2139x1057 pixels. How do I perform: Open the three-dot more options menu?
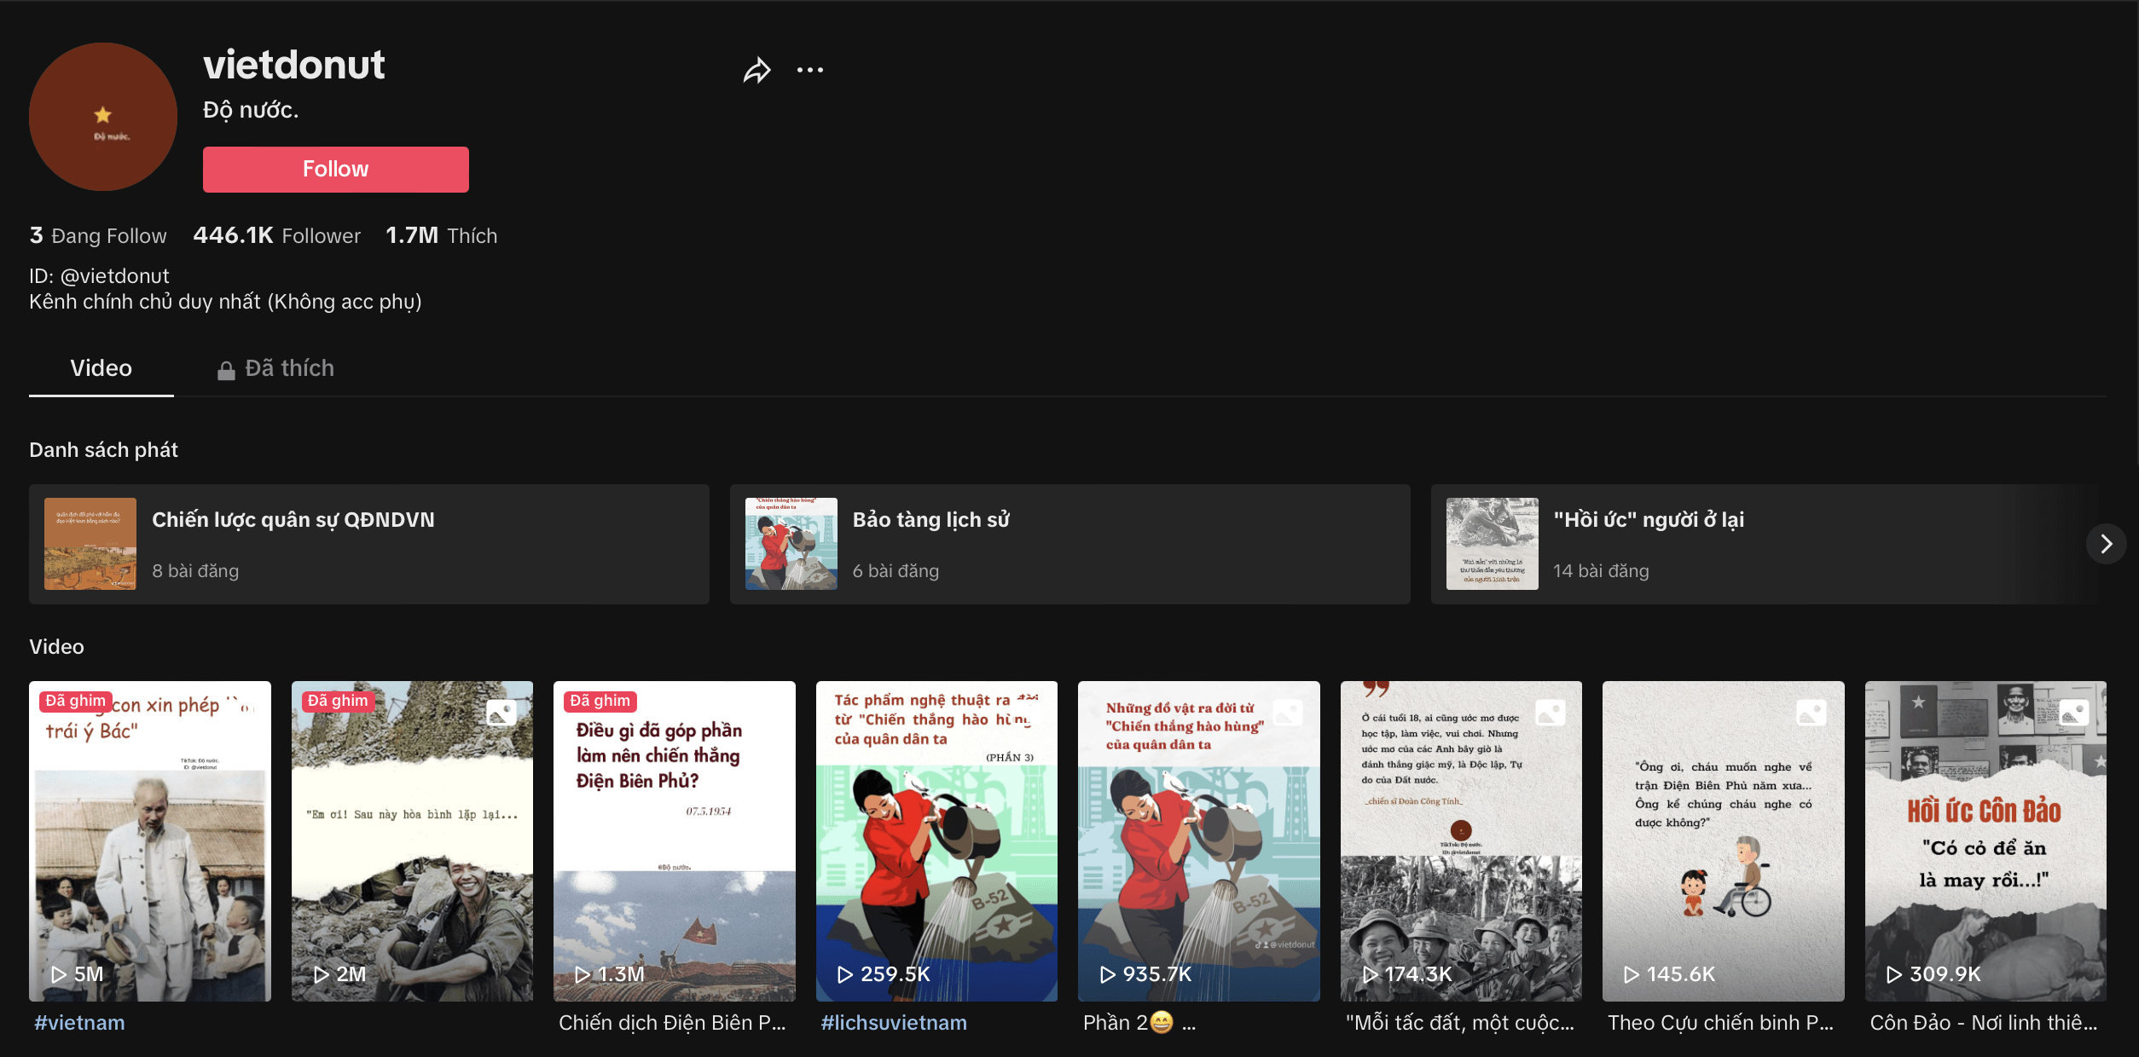coord(809,70)
